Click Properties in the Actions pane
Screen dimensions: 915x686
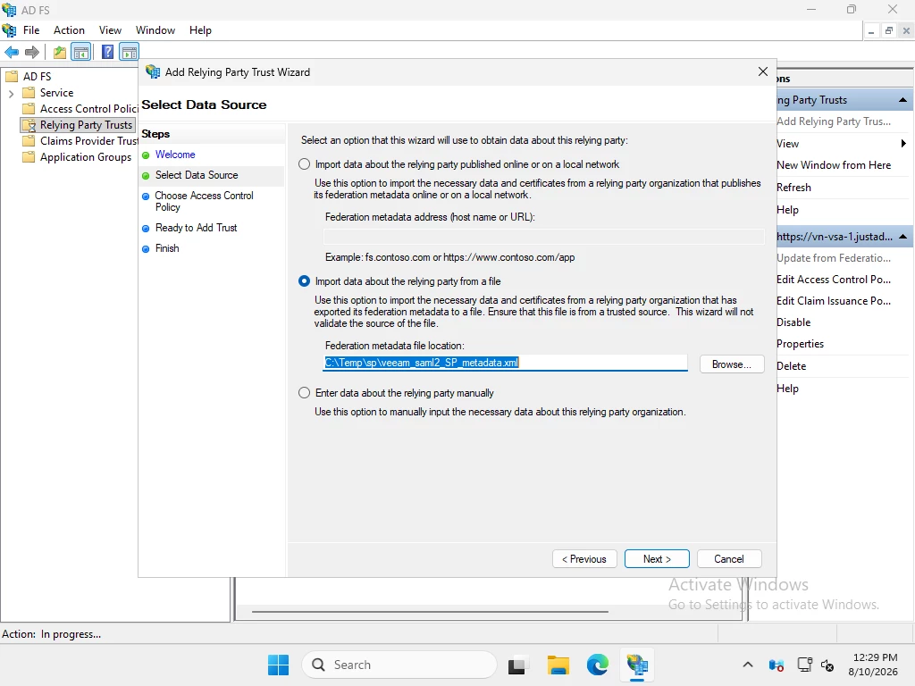pyautogui.click(x=800, y=344)
